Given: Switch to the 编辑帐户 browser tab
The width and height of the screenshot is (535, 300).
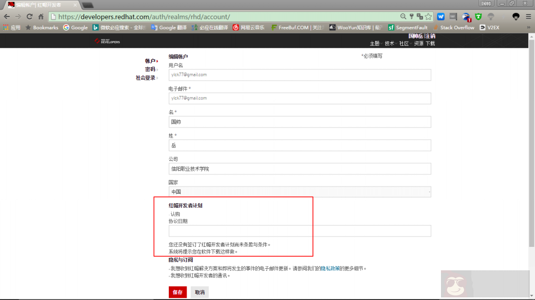Looking at the screenshot, I should click(x=37, y=4).
